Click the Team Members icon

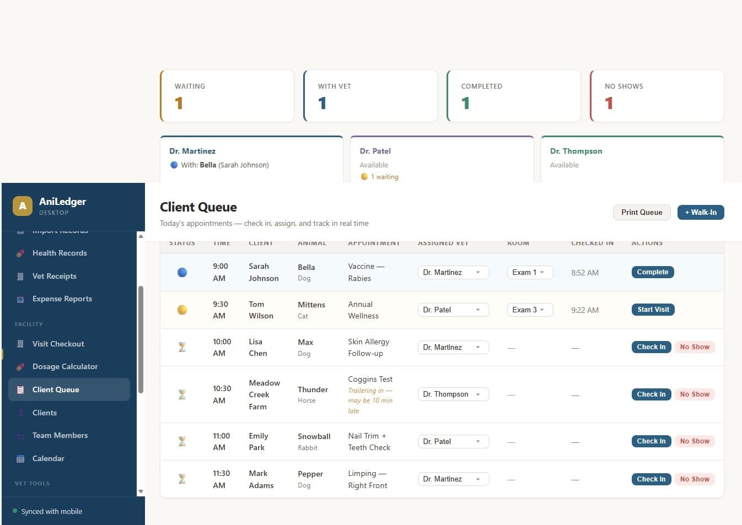pyautogui.click(x=20, y=435)
